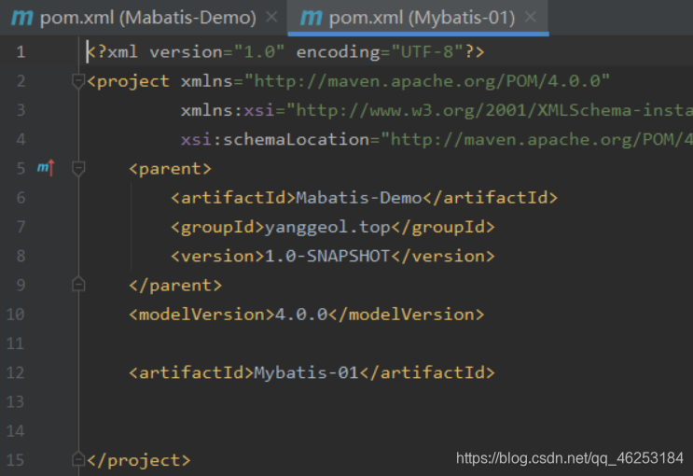
Task: Click the closing project tag
Action: 139,460
